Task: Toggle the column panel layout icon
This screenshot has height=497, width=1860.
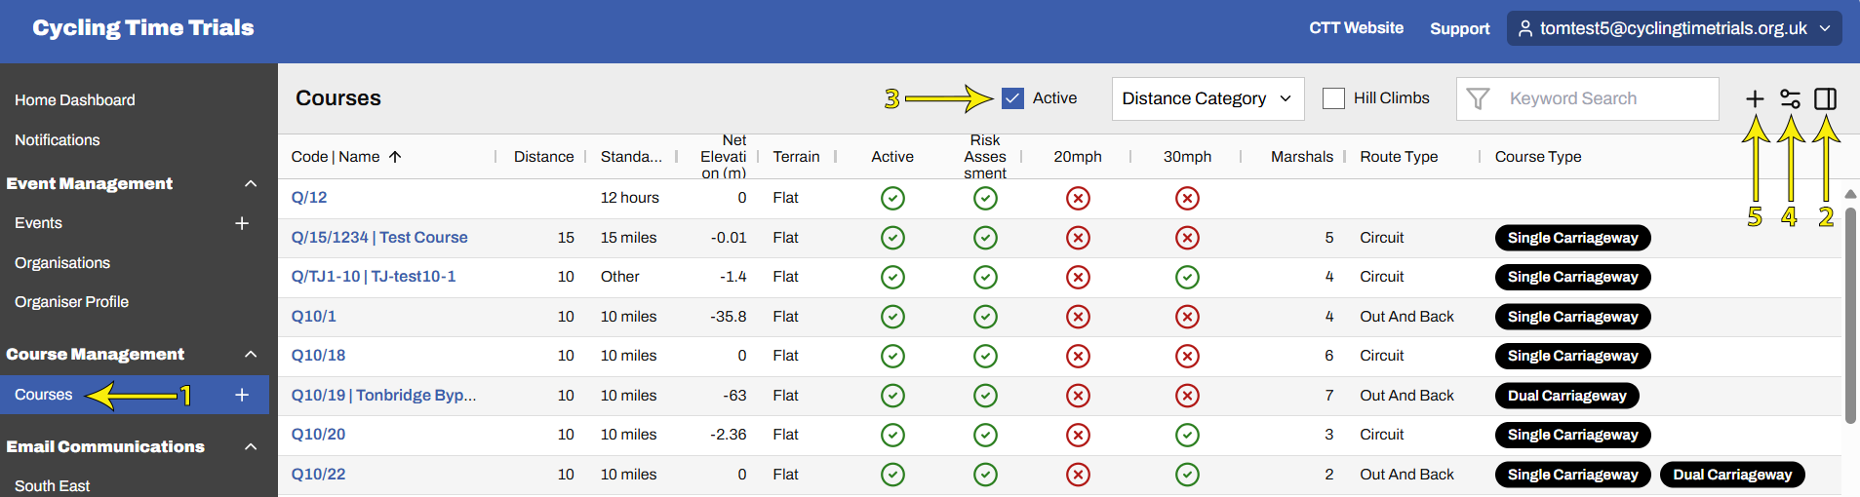Action: tap(1825, 98)
